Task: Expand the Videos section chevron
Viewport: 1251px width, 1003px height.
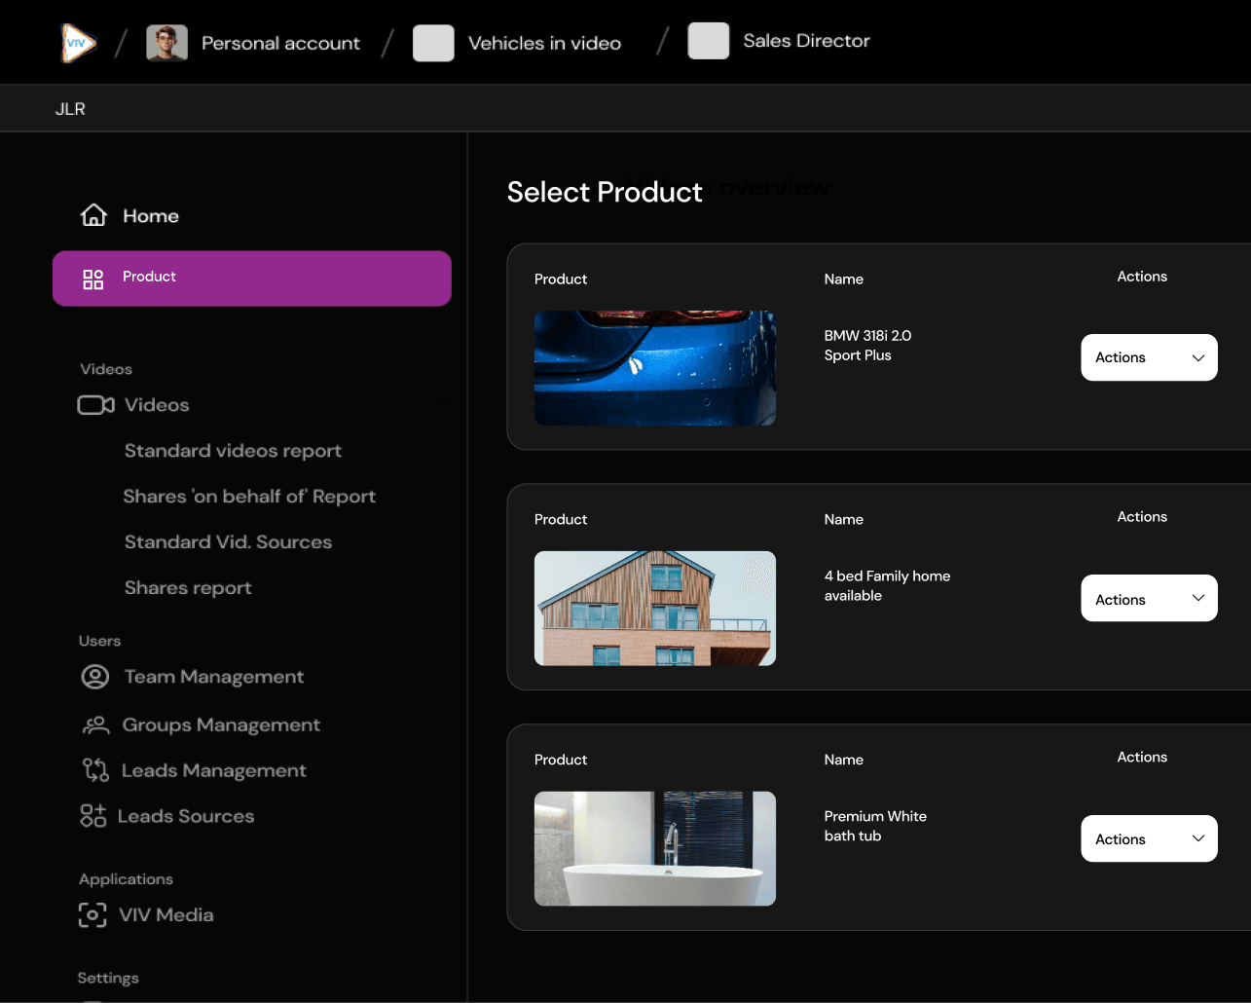Action: point(444,402)
